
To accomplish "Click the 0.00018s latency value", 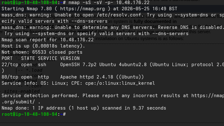I will click(x=46, y=46).
